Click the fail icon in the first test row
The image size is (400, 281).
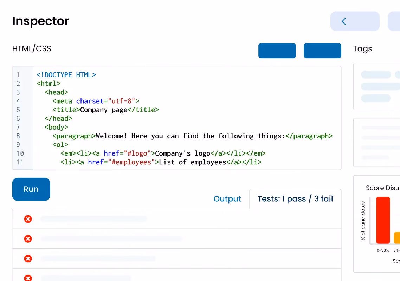(28, 219)
